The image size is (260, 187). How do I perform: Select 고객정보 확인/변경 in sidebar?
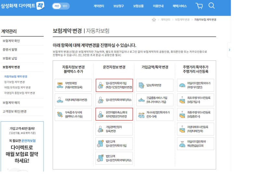point(22,111)
